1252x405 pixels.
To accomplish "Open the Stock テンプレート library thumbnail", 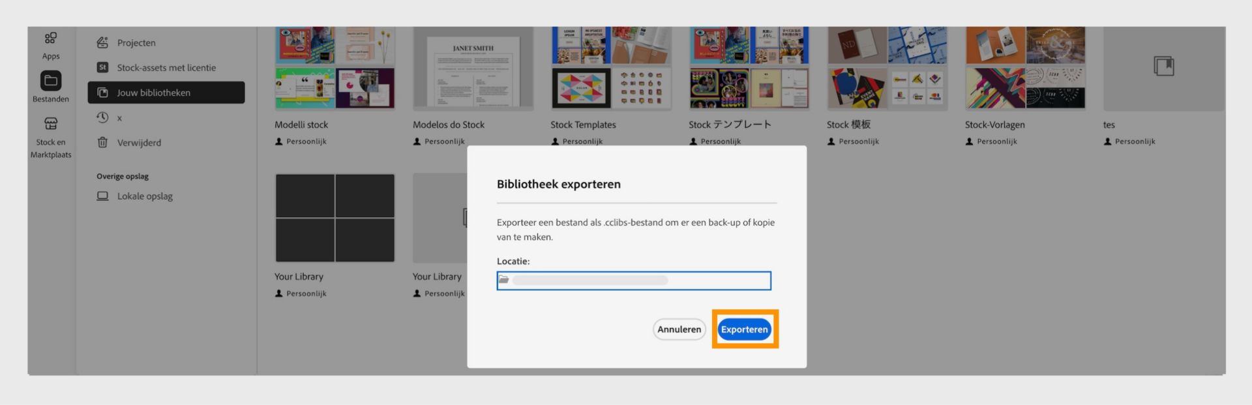I will coord(749,68).
